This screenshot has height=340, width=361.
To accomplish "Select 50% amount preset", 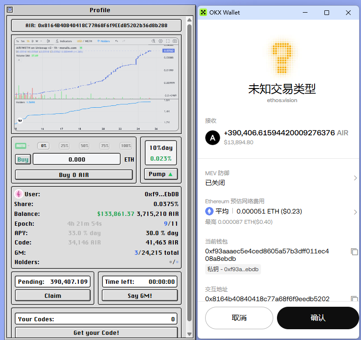I will click(x=84, y=146).
